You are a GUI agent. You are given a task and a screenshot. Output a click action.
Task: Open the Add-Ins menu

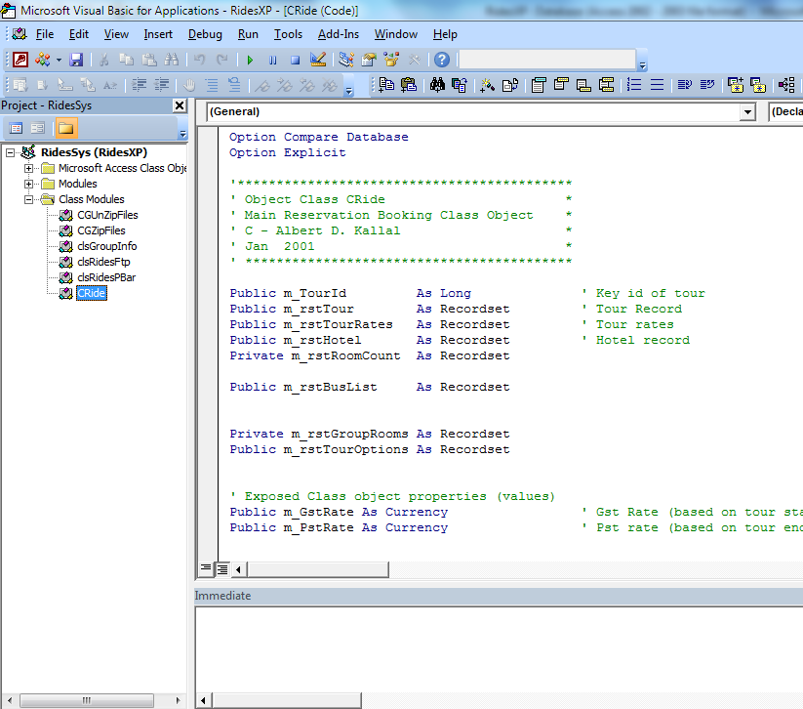[x=338, y=34]
